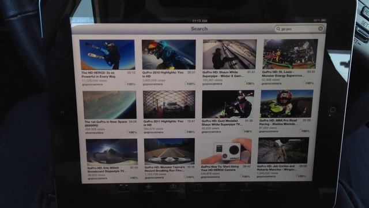Tap thumbs-up rating under AMA Road Racing video

304,131
